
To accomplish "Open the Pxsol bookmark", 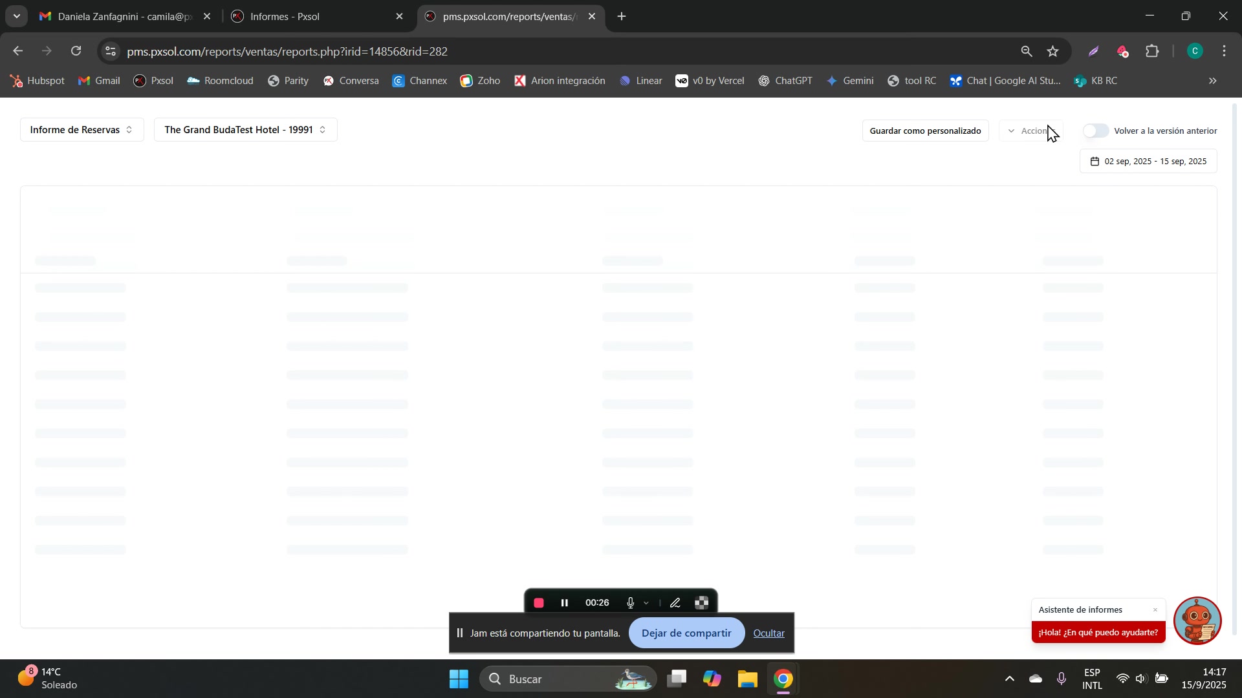I will (153, 81).
